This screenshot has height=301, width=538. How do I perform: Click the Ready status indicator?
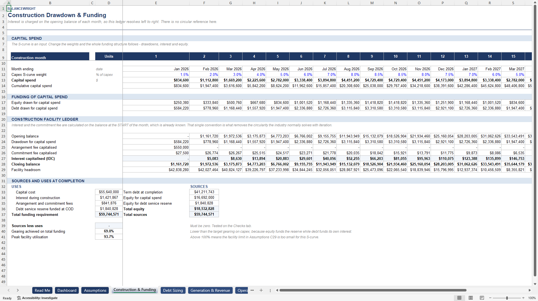point(7,298)
